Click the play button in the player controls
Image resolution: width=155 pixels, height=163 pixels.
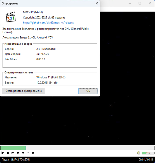point(3,153)
